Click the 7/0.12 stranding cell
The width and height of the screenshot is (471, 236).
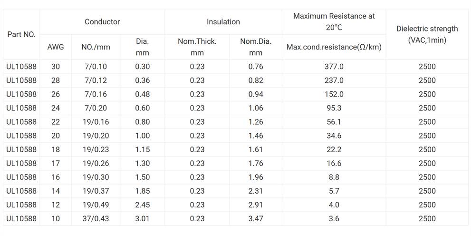[x=96, y=80]
